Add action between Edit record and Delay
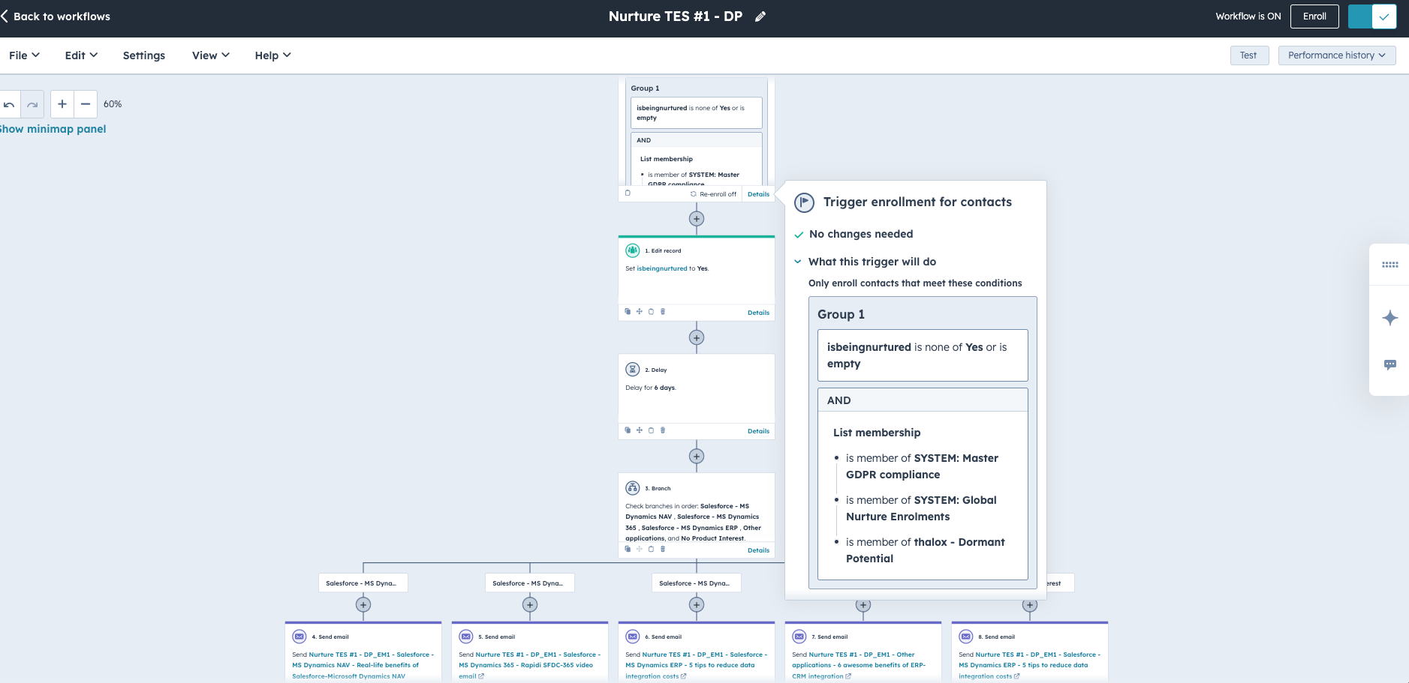Viewport: 1409px width, 683px height. (x=697, y=337)
